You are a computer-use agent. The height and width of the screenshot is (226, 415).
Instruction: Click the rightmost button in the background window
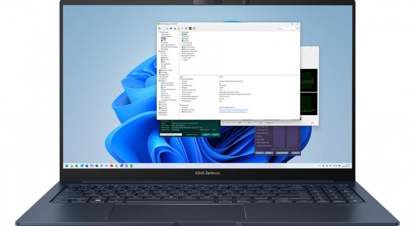pos(312,123)
